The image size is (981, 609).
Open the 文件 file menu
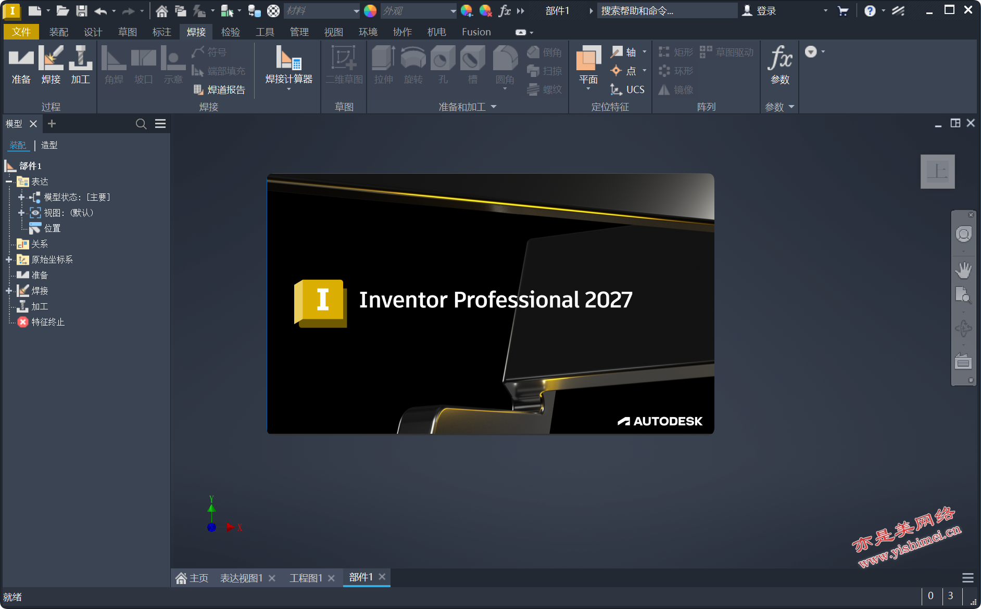(21, 32)
